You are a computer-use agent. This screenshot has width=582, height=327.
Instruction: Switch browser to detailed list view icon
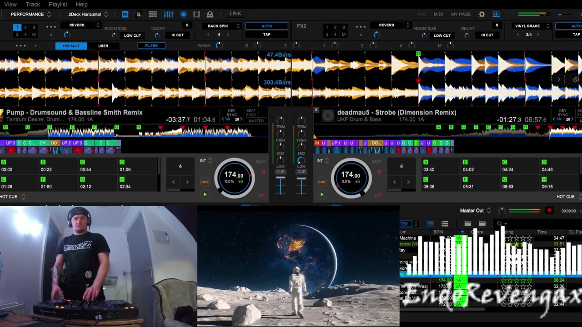click(x=445, y=223)
